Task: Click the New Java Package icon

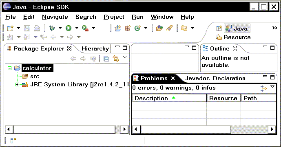Action: [x=128, y=28]
